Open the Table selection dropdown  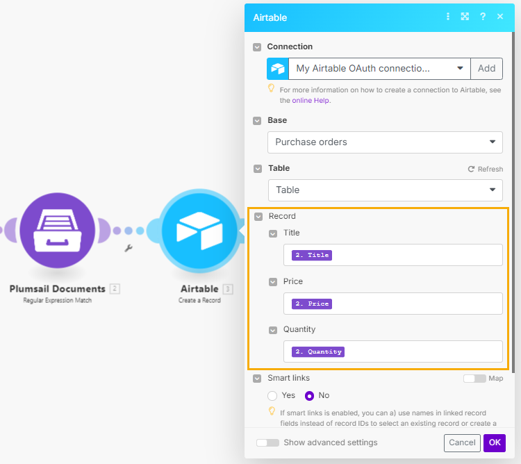pos(385,190)
